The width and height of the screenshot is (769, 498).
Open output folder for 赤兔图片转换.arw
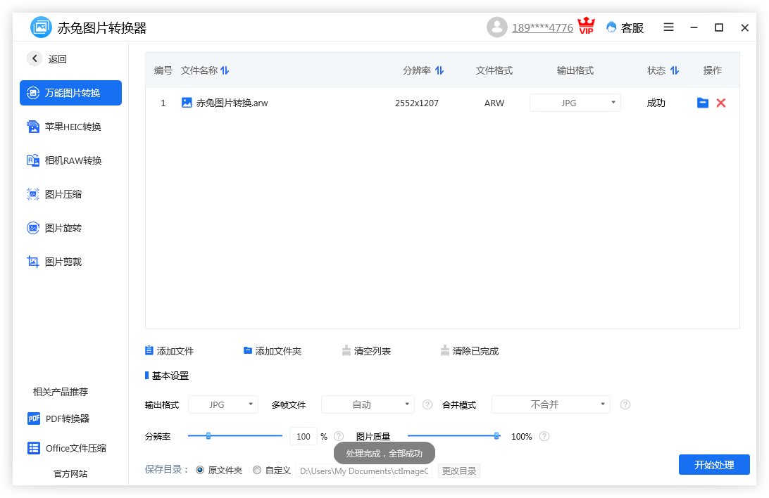click(x=703, y=103)
